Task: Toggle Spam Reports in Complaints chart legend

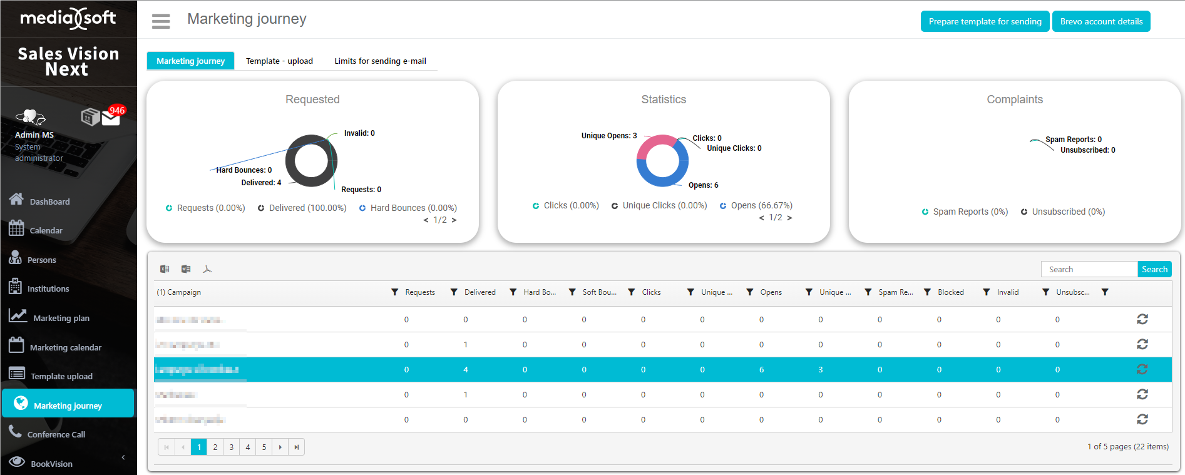Action: coord(965,212)
